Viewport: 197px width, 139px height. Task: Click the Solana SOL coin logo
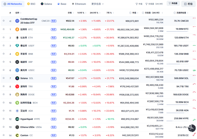click(x=17, y=78)
